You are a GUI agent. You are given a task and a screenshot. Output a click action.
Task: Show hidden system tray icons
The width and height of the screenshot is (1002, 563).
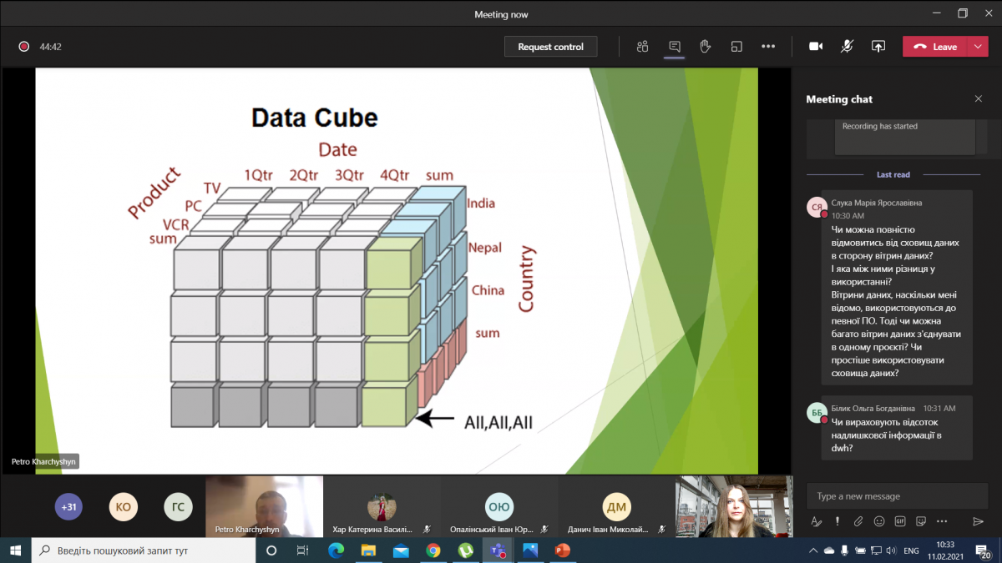coord(813,550)
